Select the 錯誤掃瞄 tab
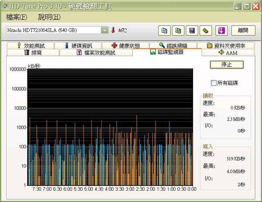This screenshot has height=202, width=262. tap(172, 45)
